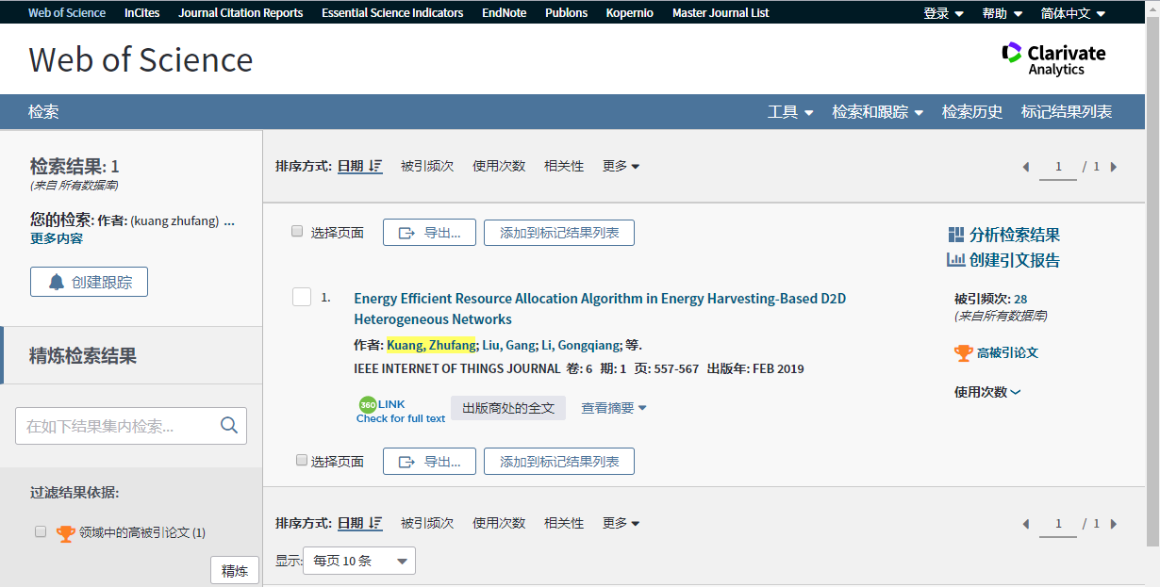
Task: Click the 创建跟踪 alert button
Action: [x=89, y=282]
